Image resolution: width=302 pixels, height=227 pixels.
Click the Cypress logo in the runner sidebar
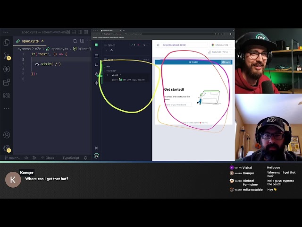pyautogui.click(x=96, y=156)
